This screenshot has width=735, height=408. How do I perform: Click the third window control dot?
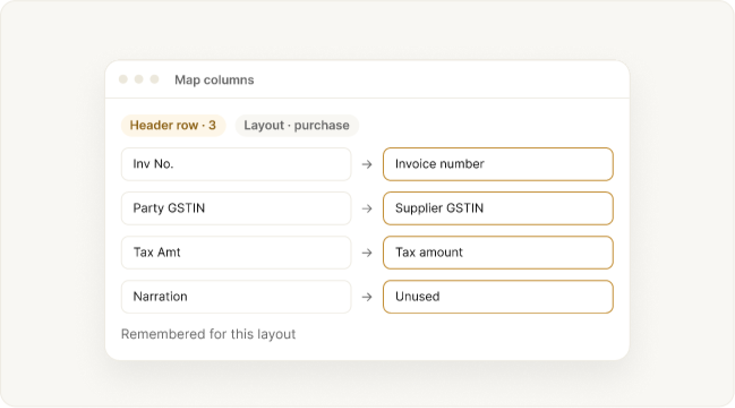tap(154, 80)
